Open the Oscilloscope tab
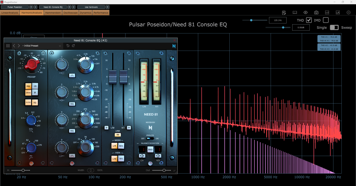 coord(71,13)
